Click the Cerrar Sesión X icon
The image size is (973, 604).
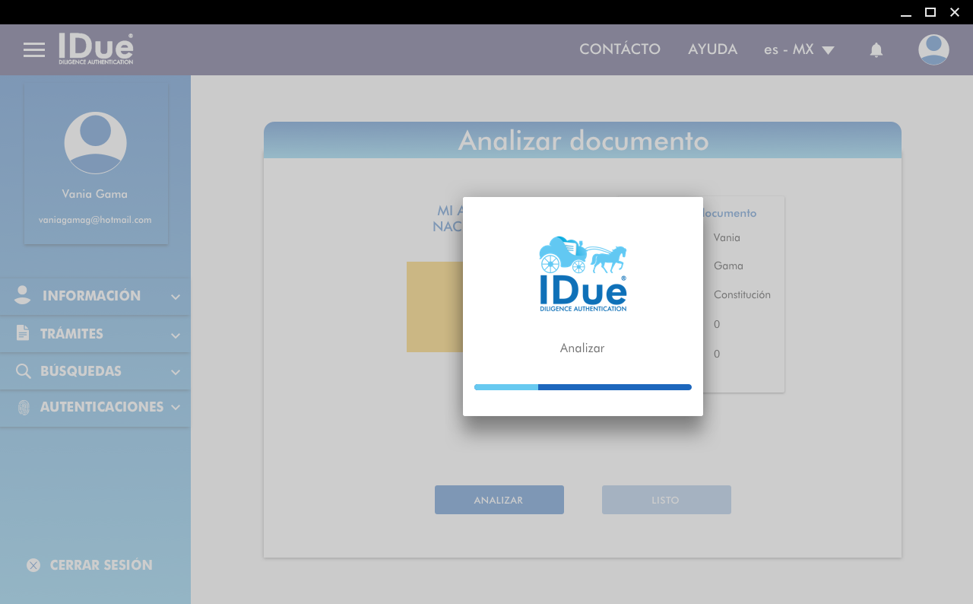pos(33,565)
